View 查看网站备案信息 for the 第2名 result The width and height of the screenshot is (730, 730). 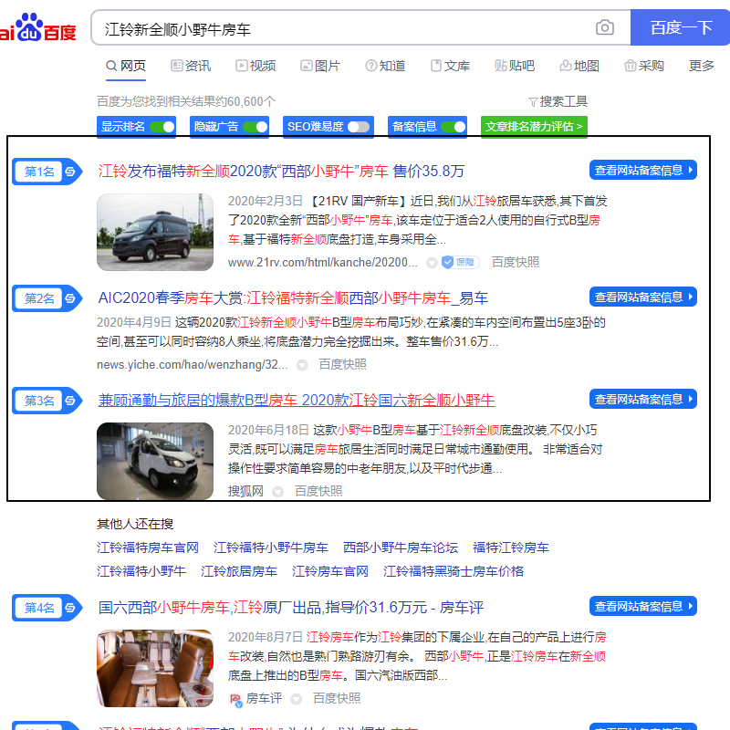point(643,297)
